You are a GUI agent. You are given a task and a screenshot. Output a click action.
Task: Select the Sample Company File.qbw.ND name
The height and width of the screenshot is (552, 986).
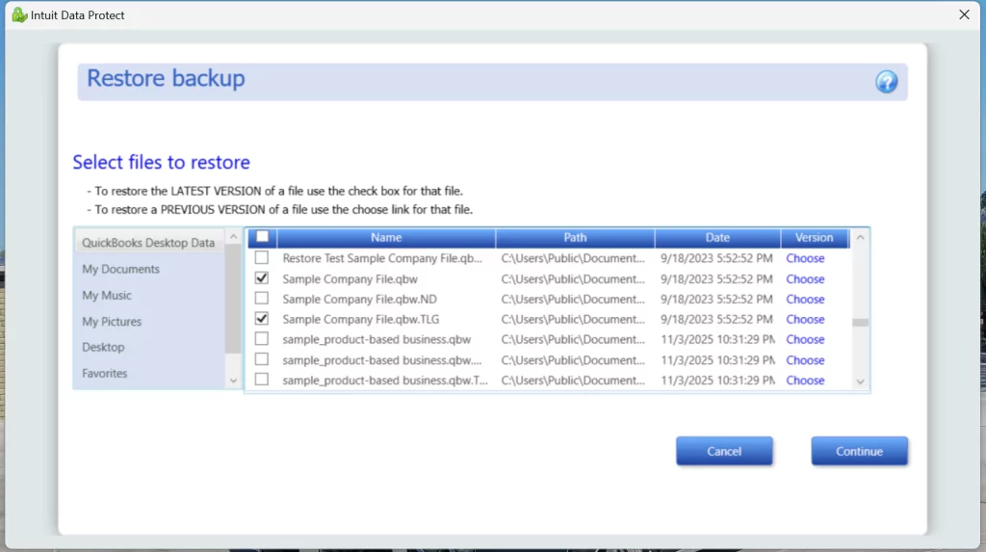pos(360,299)
